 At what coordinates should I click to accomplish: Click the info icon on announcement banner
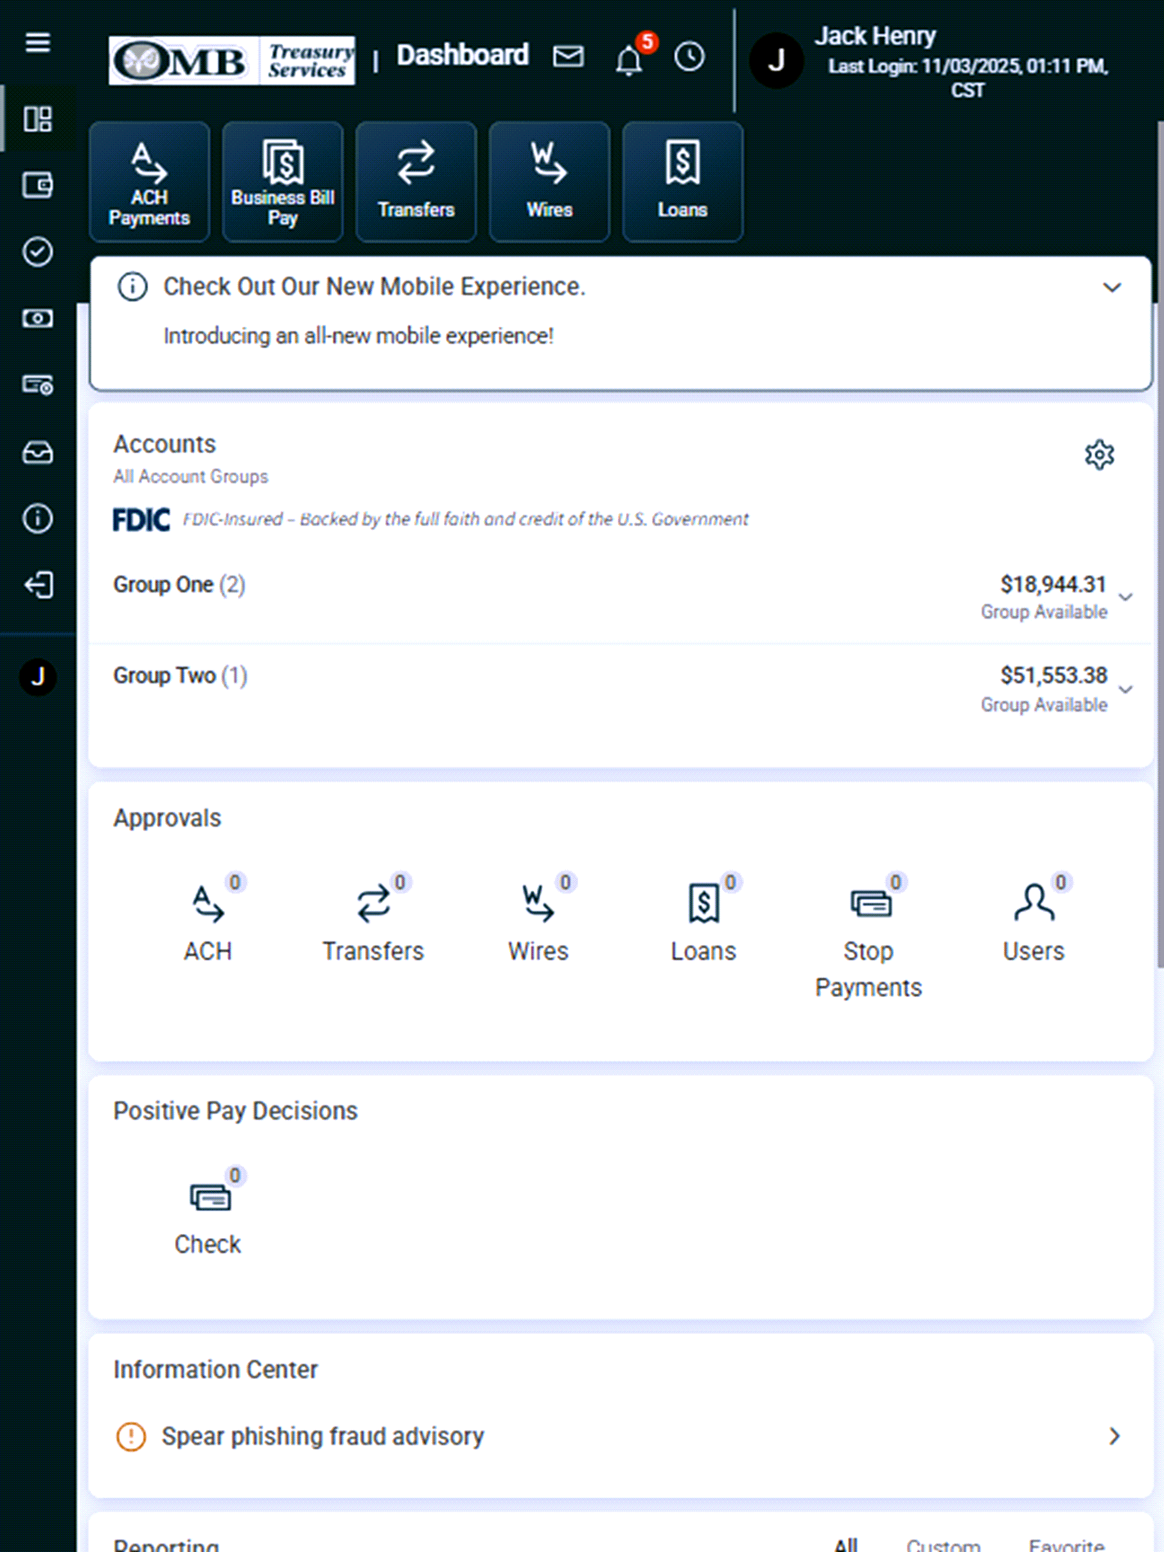pos(133,287)
